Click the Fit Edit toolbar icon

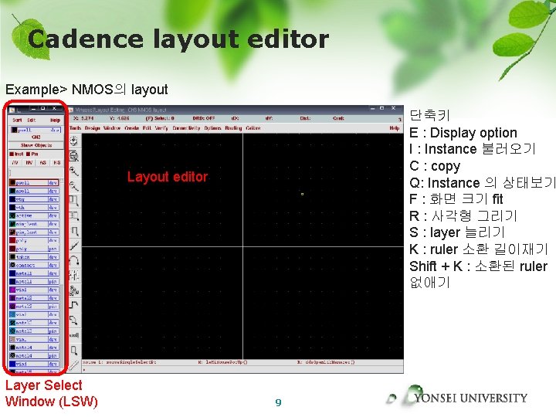click(x=74, y=156)
